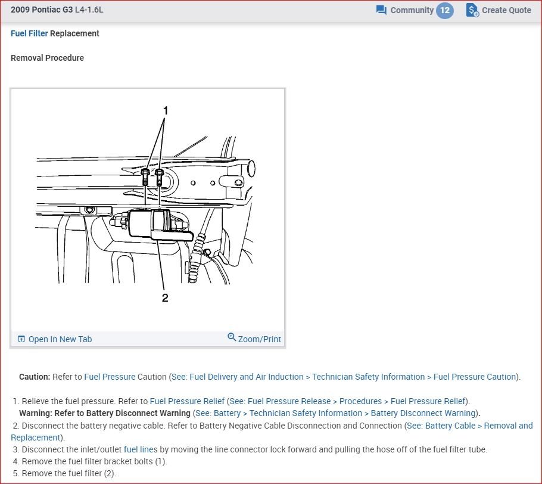542x484 pixels.
Task: Open Procedures link in step 1
Action: click(360, 401)
